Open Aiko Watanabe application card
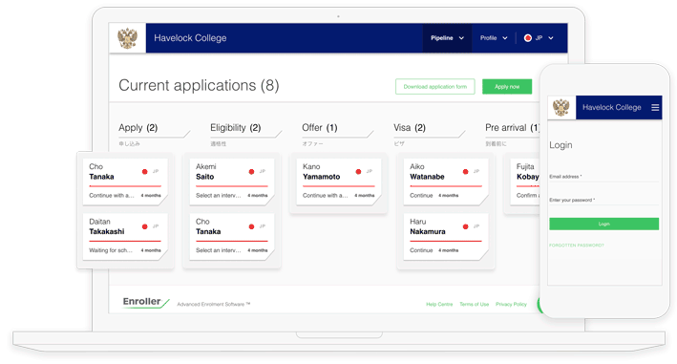The height and width of the screenshot is (364, 677). point(446,182)
